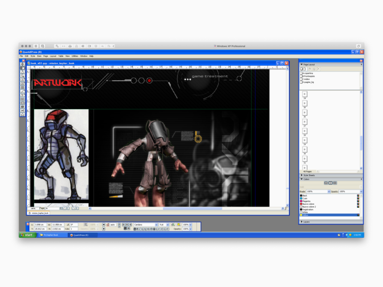Select the Scissors tool
Screen dimensions: 383x287
coord(22,111)
